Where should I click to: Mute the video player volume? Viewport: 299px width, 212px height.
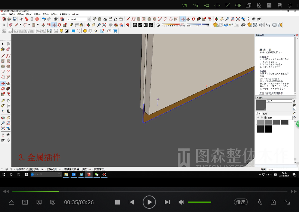coord(181,202)
